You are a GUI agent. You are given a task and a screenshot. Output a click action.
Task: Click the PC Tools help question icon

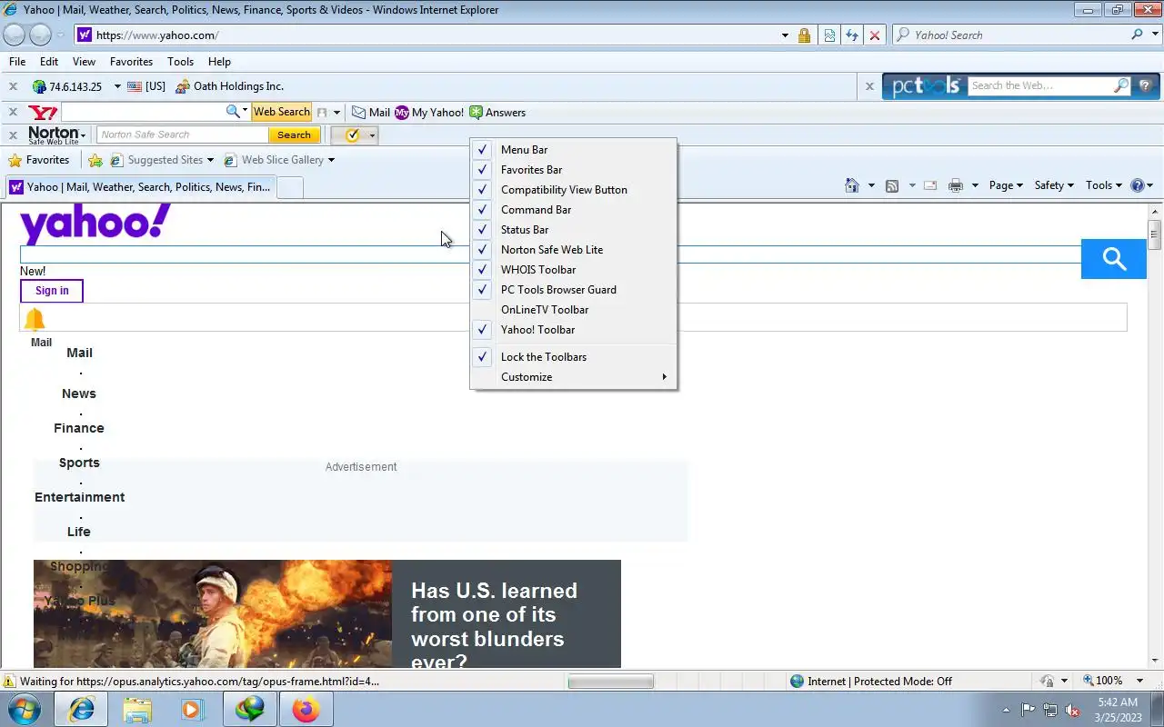coord(1145,85)
